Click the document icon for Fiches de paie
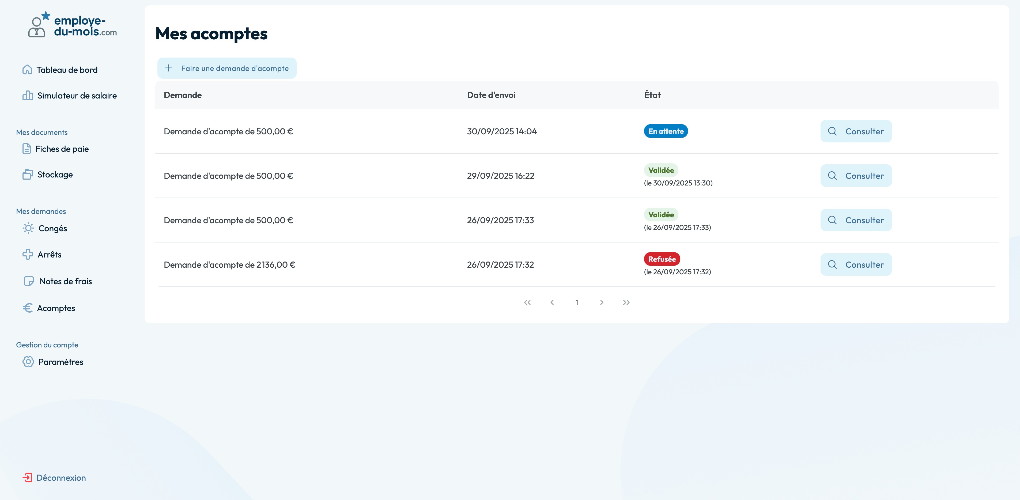Viewport: 1020px width, 500px height. pyautogui.click(x=27, y=149)
